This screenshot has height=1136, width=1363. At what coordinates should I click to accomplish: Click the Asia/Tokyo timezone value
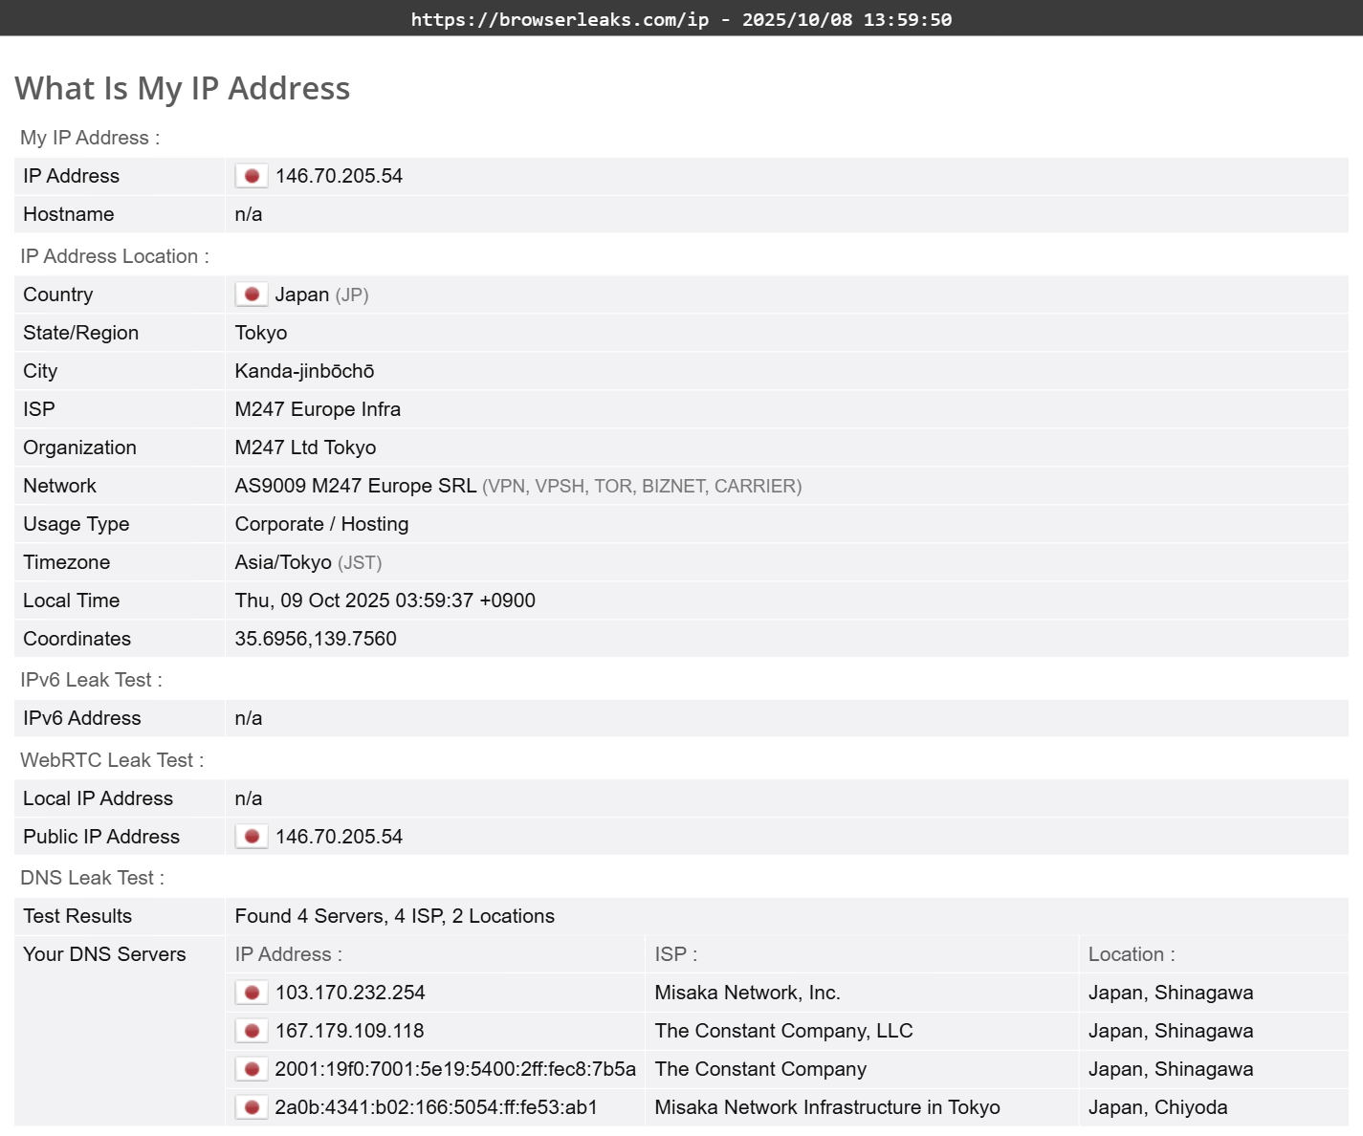point(283,562)
